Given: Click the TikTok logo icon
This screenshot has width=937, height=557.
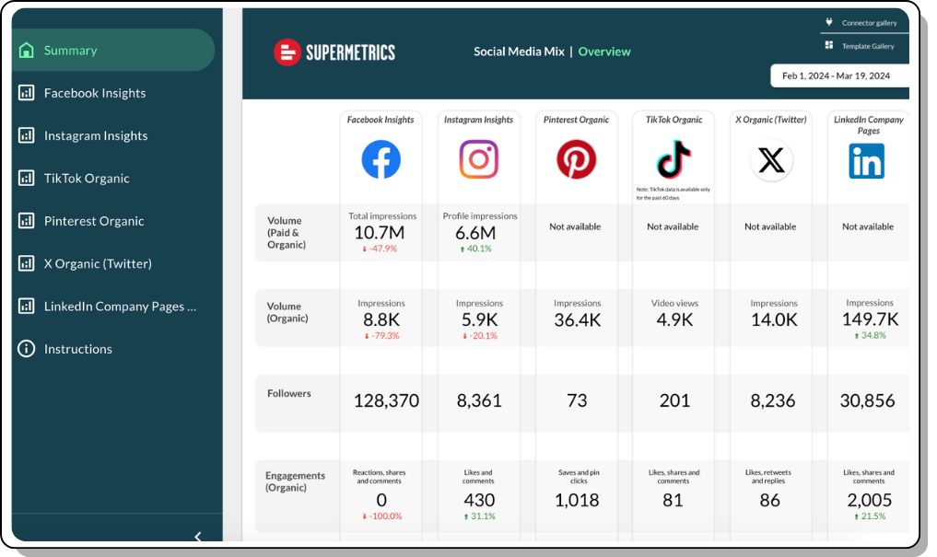Looking at the screenshot, I should 673,158.
